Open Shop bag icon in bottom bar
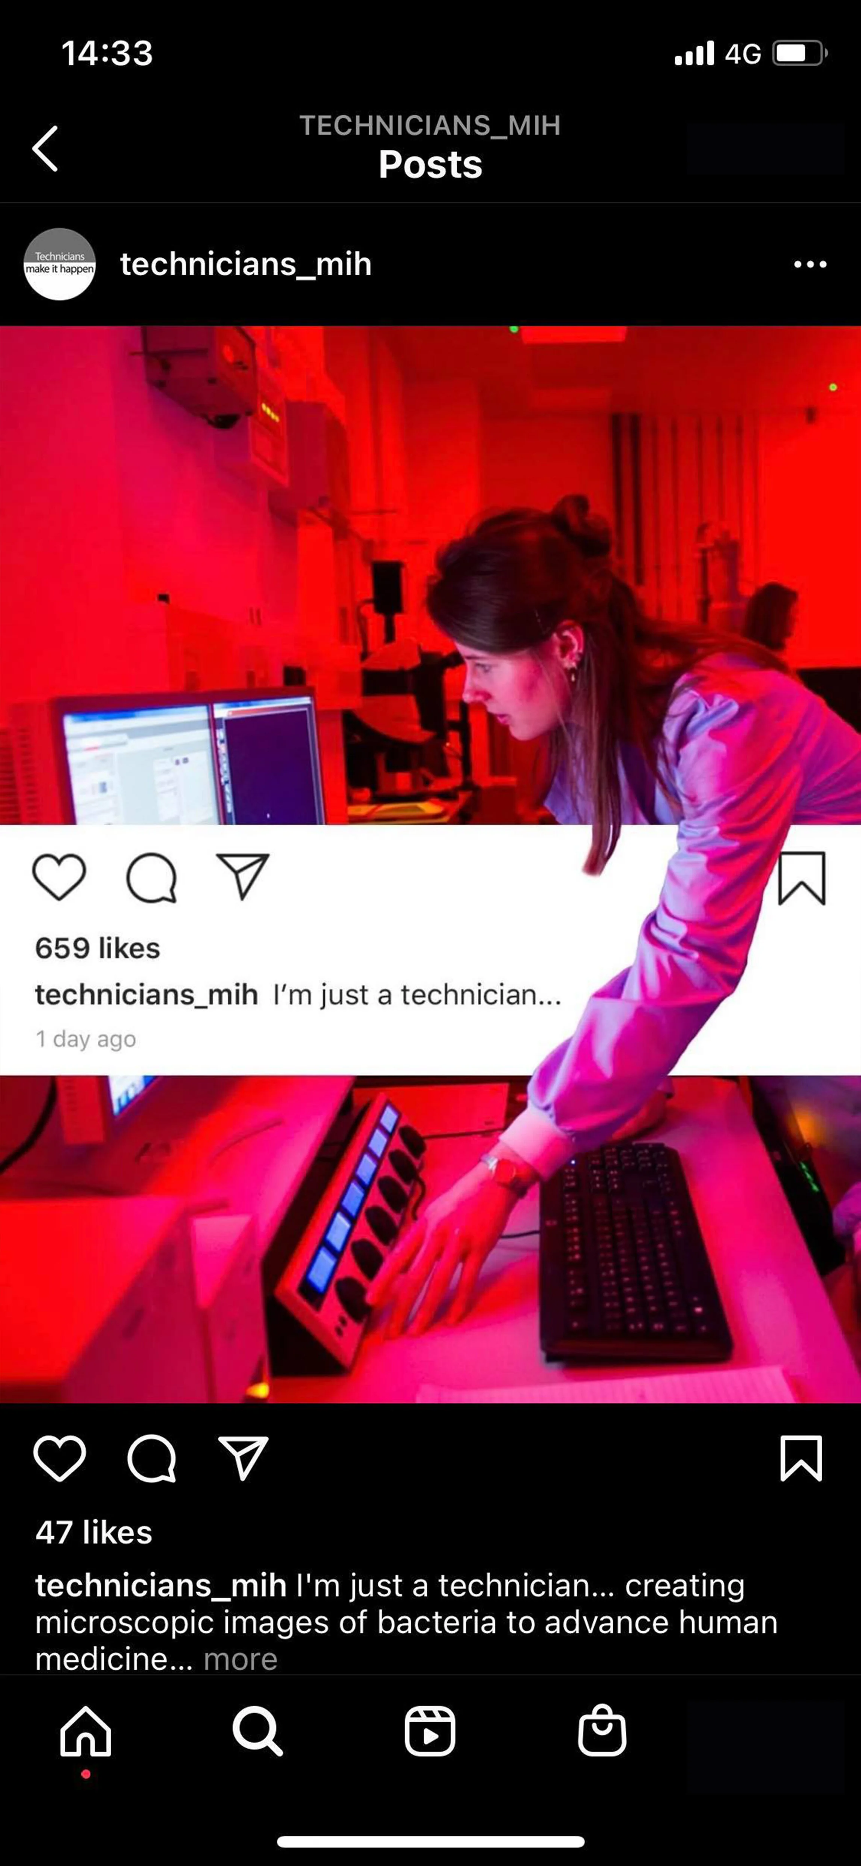 pyautogui.click(x=602, y=1731)
